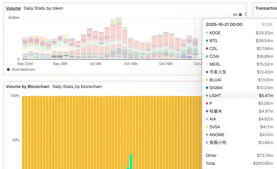Click the 9/326 series count badge

point(267,24)
